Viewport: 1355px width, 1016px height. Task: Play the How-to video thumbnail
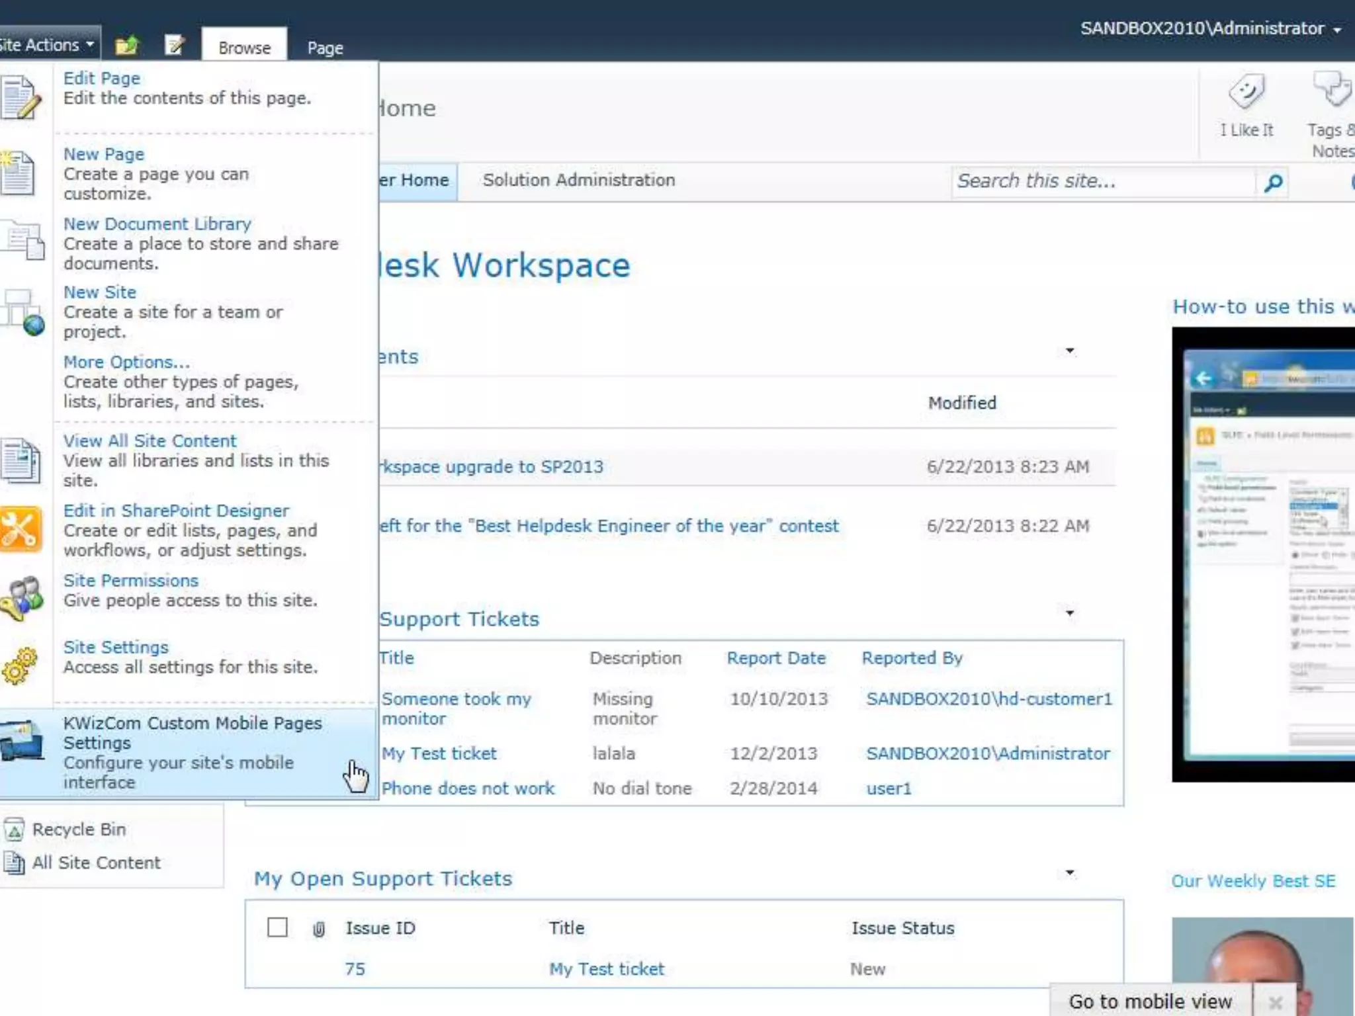click(1264, 554)
